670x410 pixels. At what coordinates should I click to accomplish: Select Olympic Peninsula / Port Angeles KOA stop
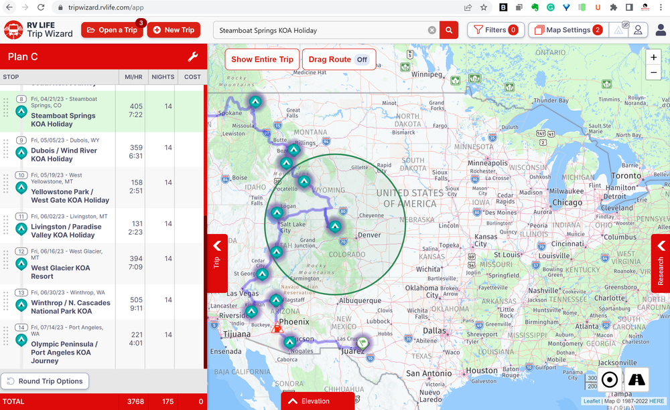(x=64, y=352)
